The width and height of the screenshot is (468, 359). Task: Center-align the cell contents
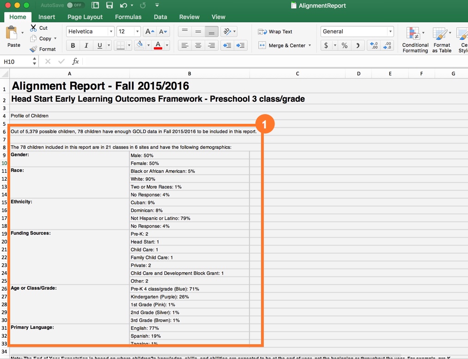pos(198,45)
